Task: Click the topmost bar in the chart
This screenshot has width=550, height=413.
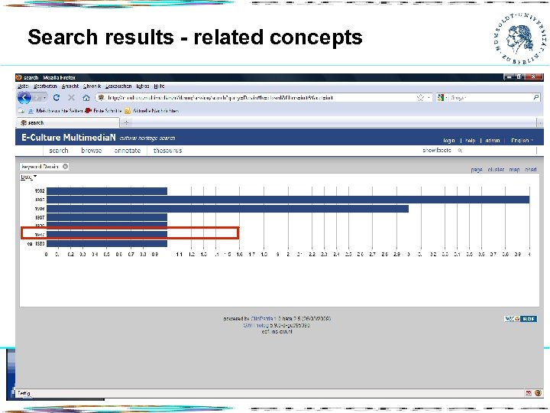Action: [x=107, y=191]
